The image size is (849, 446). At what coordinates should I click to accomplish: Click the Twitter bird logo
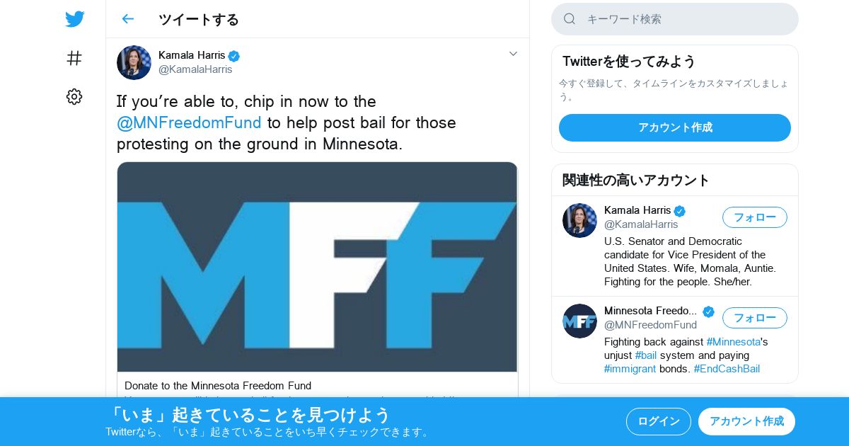(x=74, y=19)
